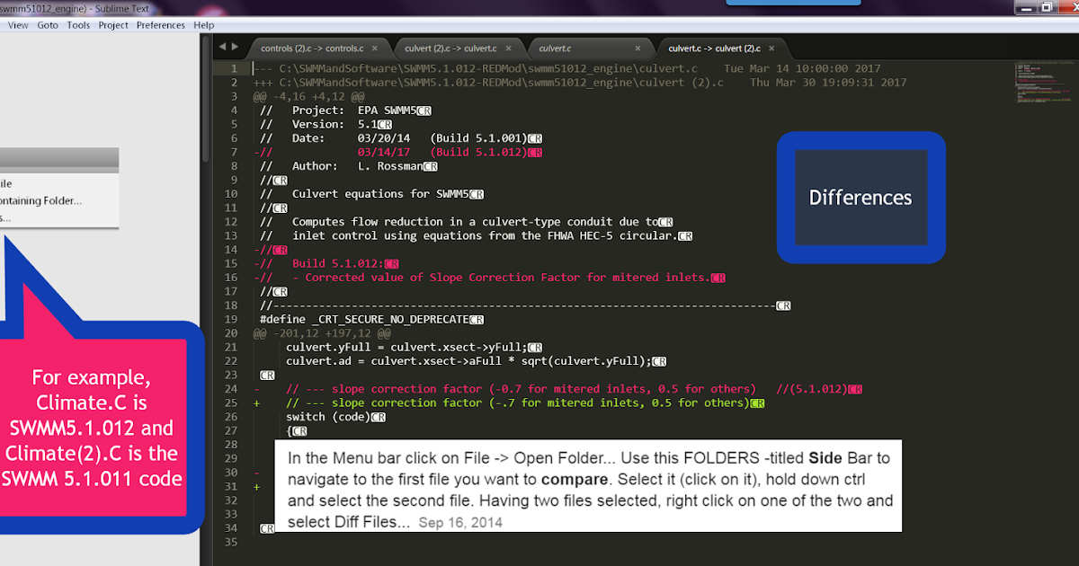1079x566 pixels.
Task: Click the forward tab navigation arrow
Action: tap(236, 47)
